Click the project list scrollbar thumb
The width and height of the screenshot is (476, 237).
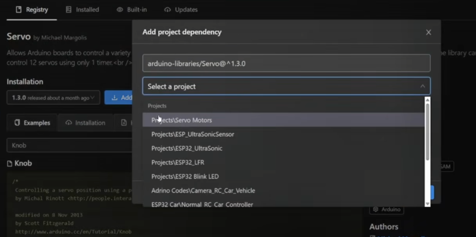coord(428,132)
